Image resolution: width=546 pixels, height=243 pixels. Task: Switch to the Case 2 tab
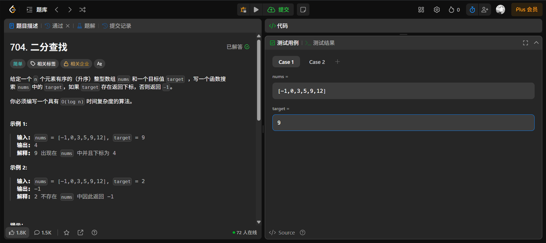point(317,62)
